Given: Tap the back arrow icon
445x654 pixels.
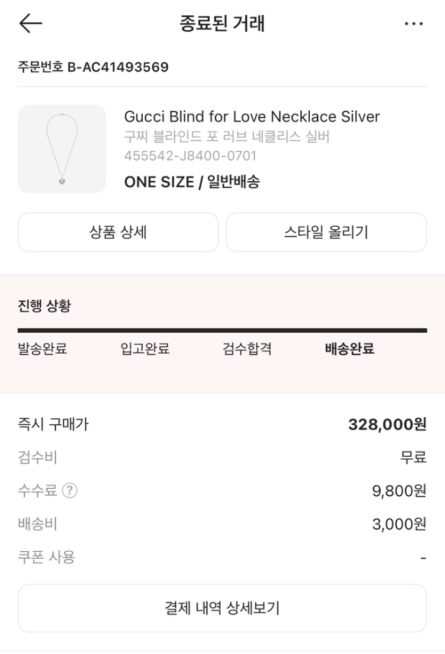Looking at the screenshot, I should pos(31,24).
